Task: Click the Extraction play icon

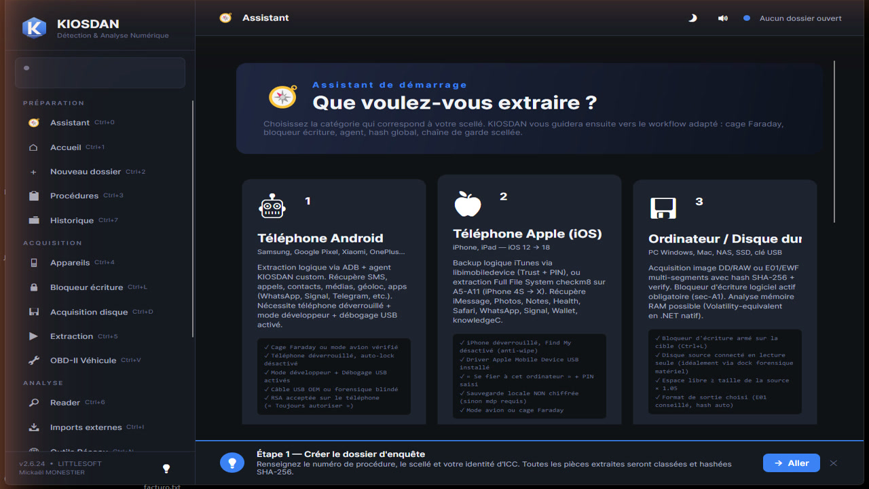Action: coord(34,336)
